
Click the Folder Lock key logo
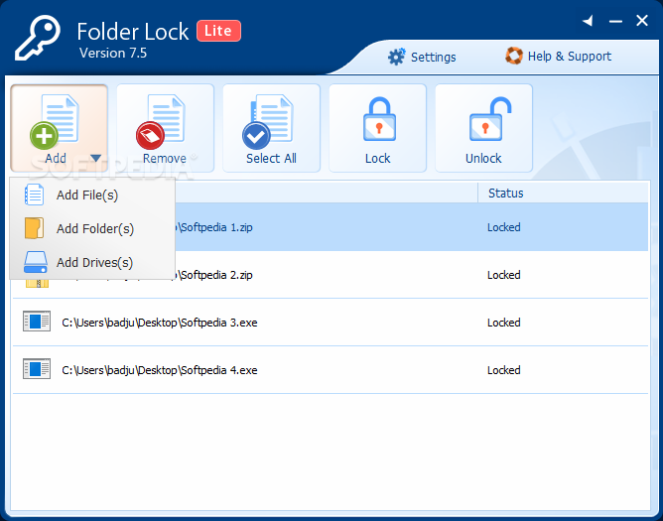(38, 38)
